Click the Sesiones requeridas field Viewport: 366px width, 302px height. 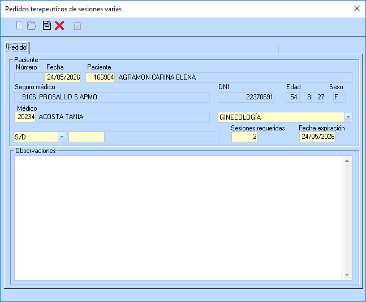pyautogui.click(x=244, y=137)
